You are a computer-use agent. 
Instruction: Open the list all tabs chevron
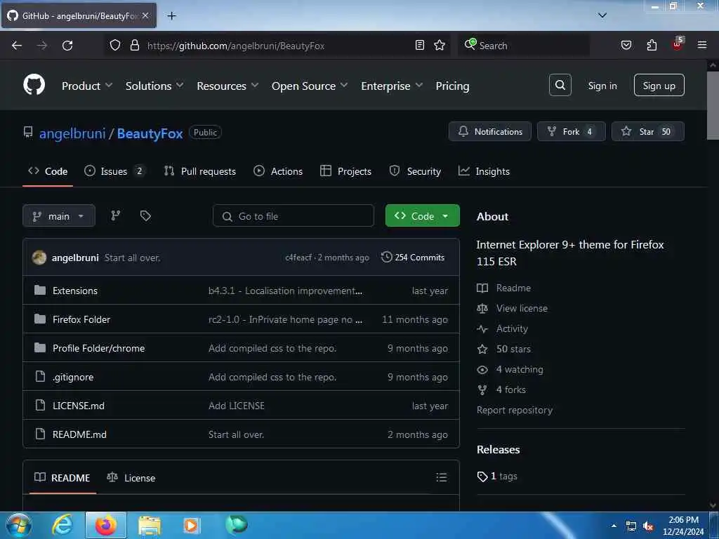(x=602, y=15)
